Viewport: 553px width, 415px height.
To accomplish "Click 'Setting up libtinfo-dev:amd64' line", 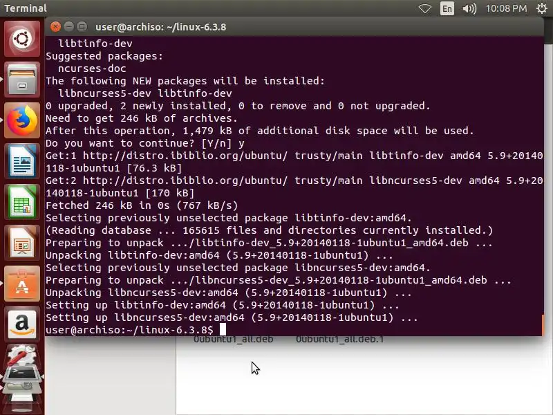I will pyautogui.click(x=223, y=305).
